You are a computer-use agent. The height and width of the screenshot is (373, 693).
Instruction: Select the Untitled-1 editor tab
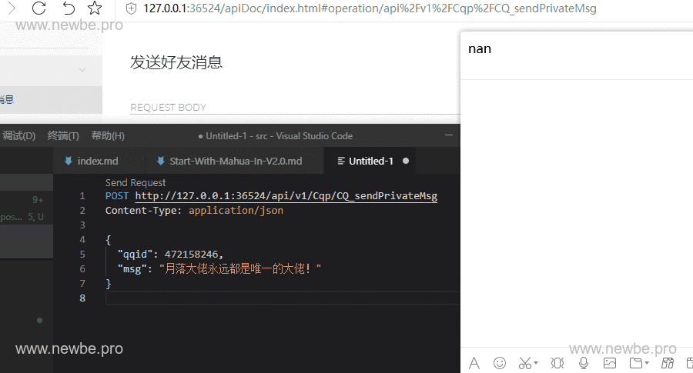[370, 161]
